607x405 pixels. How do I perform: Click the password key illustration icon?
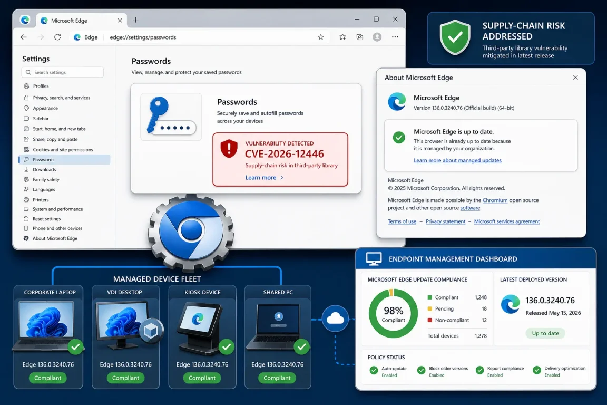[171, 116]
